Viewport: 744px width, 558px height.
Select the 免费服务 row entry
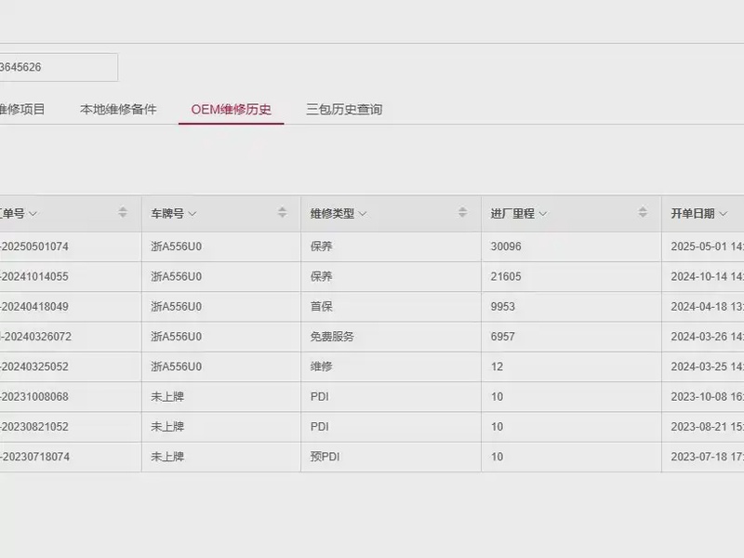(x=332, y=337)
